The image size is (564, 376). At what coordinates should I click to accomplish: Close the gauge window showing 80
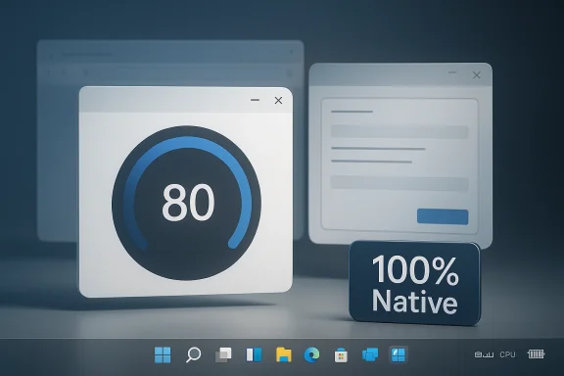tap(278, 101)
